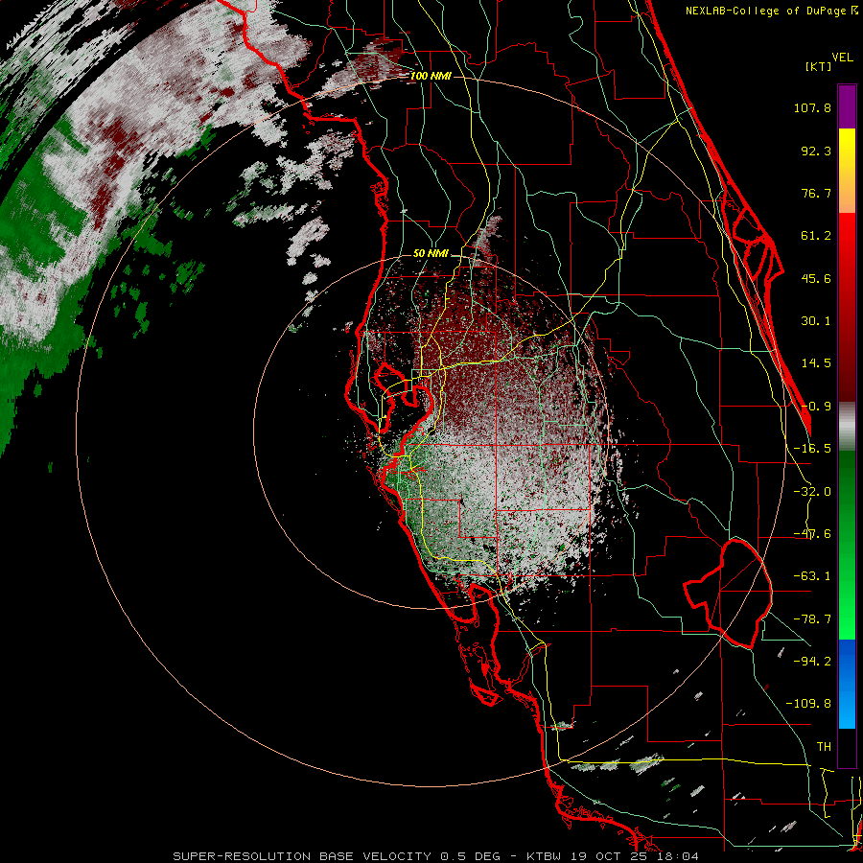Select the -16.5 legend value
Screen dimensions: 863x863
pyautogui.click(x=812, y=449)
